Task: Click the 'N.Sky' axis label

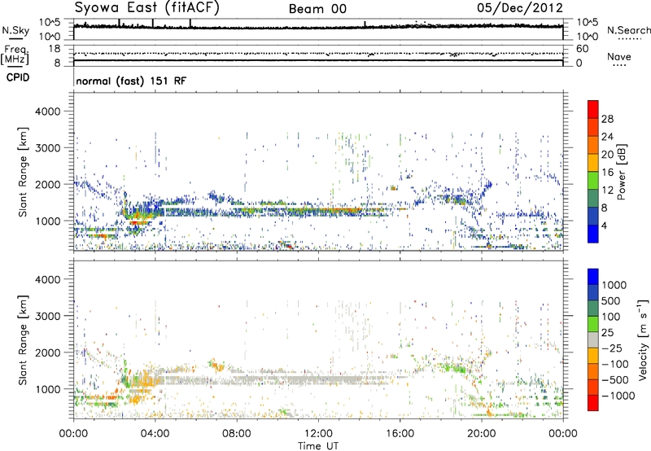Action: pos(15,30)
